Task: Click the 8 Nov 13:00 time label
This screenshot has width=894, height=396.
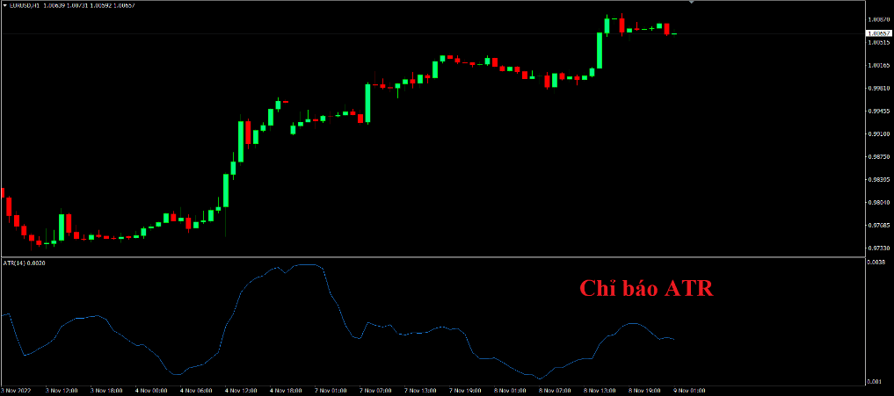Action: pos(600,392)
